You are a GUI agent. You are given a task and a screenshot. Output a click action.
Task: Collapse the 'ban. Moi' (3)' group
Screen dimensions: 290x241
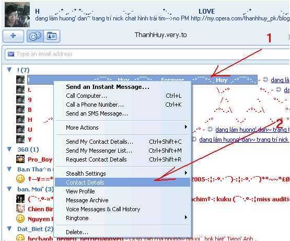(x=9, y=189)
